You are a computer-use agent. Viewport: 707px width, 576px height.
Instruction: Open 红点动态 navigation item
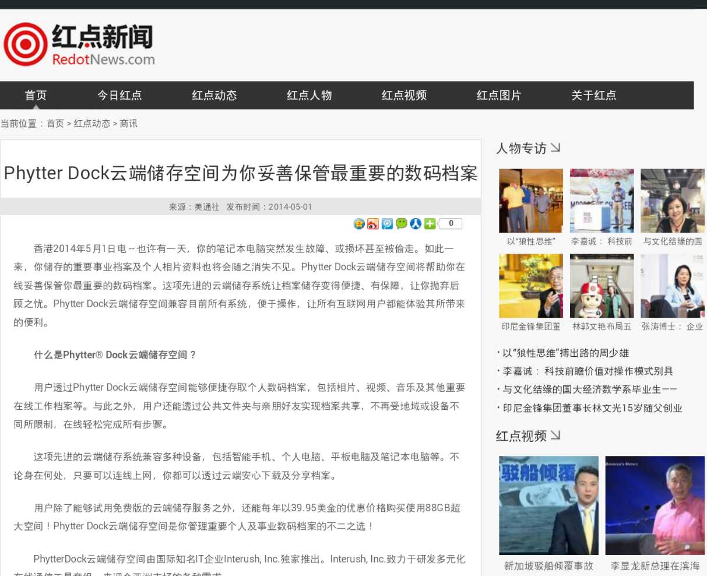214,95
